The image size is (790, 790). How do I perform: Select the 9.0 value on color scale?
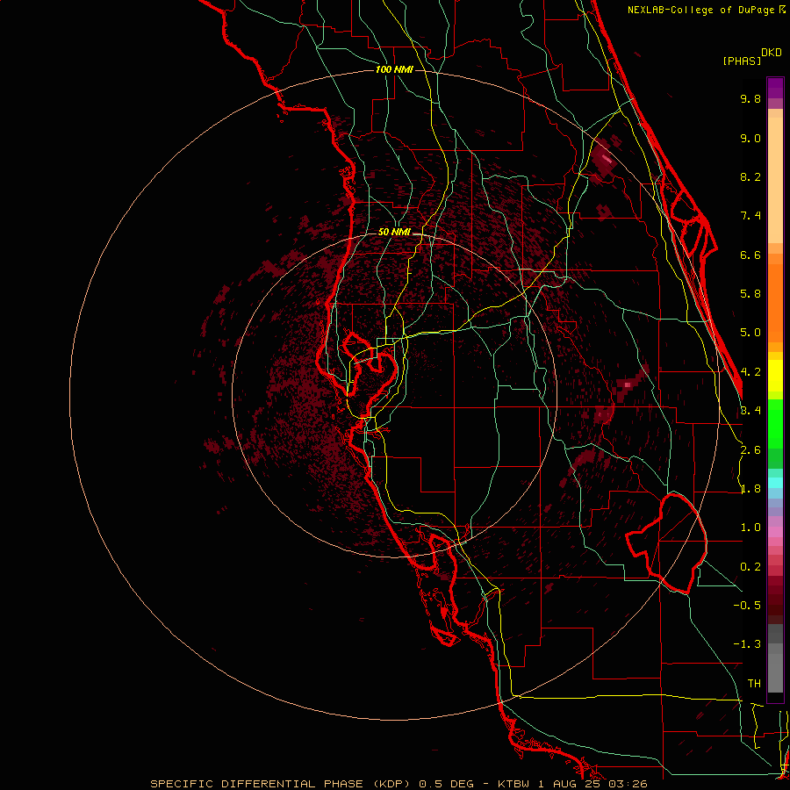pyautogui.click(x=750, y=138)
